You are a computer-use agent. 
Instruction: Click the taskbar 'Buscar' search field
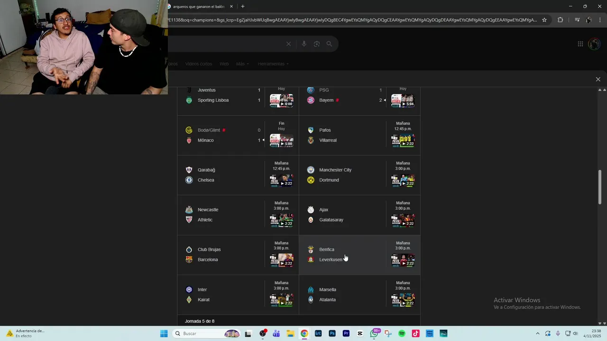[206, 333]
